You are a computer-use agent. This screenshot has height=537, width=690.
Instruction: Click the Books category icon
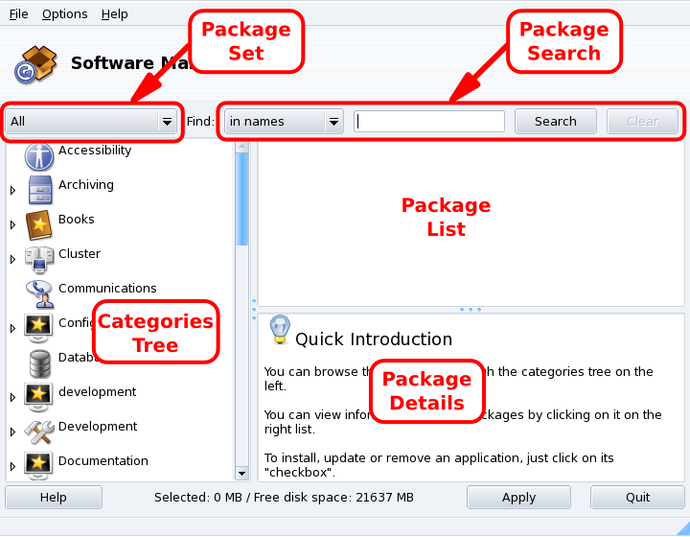pyautogui.click(x=39, y=224)
